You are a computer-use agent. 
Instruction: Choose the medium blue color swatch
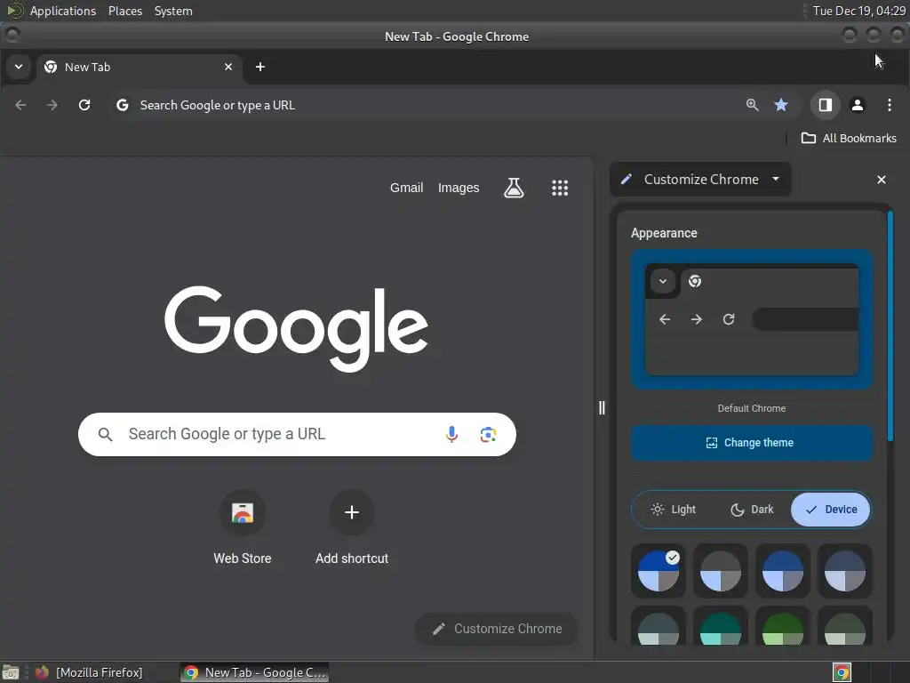coord(782,571)
